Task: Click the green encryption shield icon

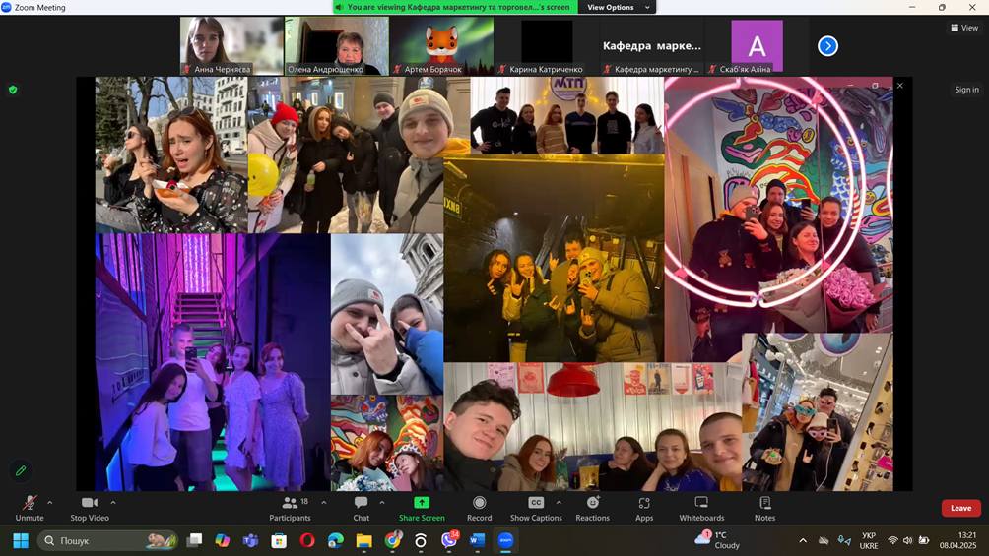Action: click(13, 90)
